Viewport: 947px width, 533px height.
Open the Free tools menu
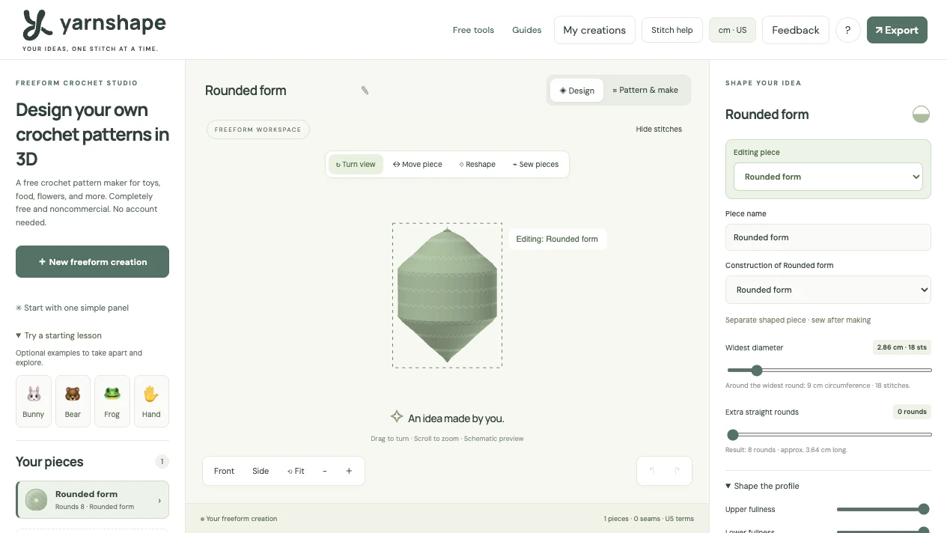[474, 30]
